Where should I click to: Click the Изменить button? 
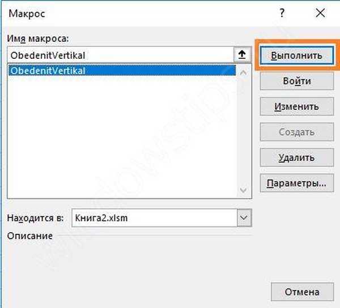(x=296, y=106)
